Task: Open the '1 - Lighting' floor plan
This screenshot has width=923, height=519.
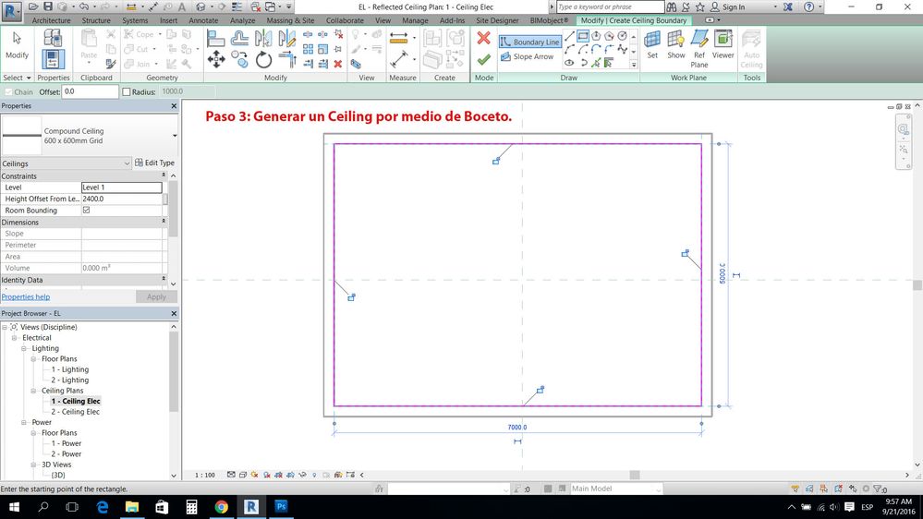Action: tap(69, 369)
